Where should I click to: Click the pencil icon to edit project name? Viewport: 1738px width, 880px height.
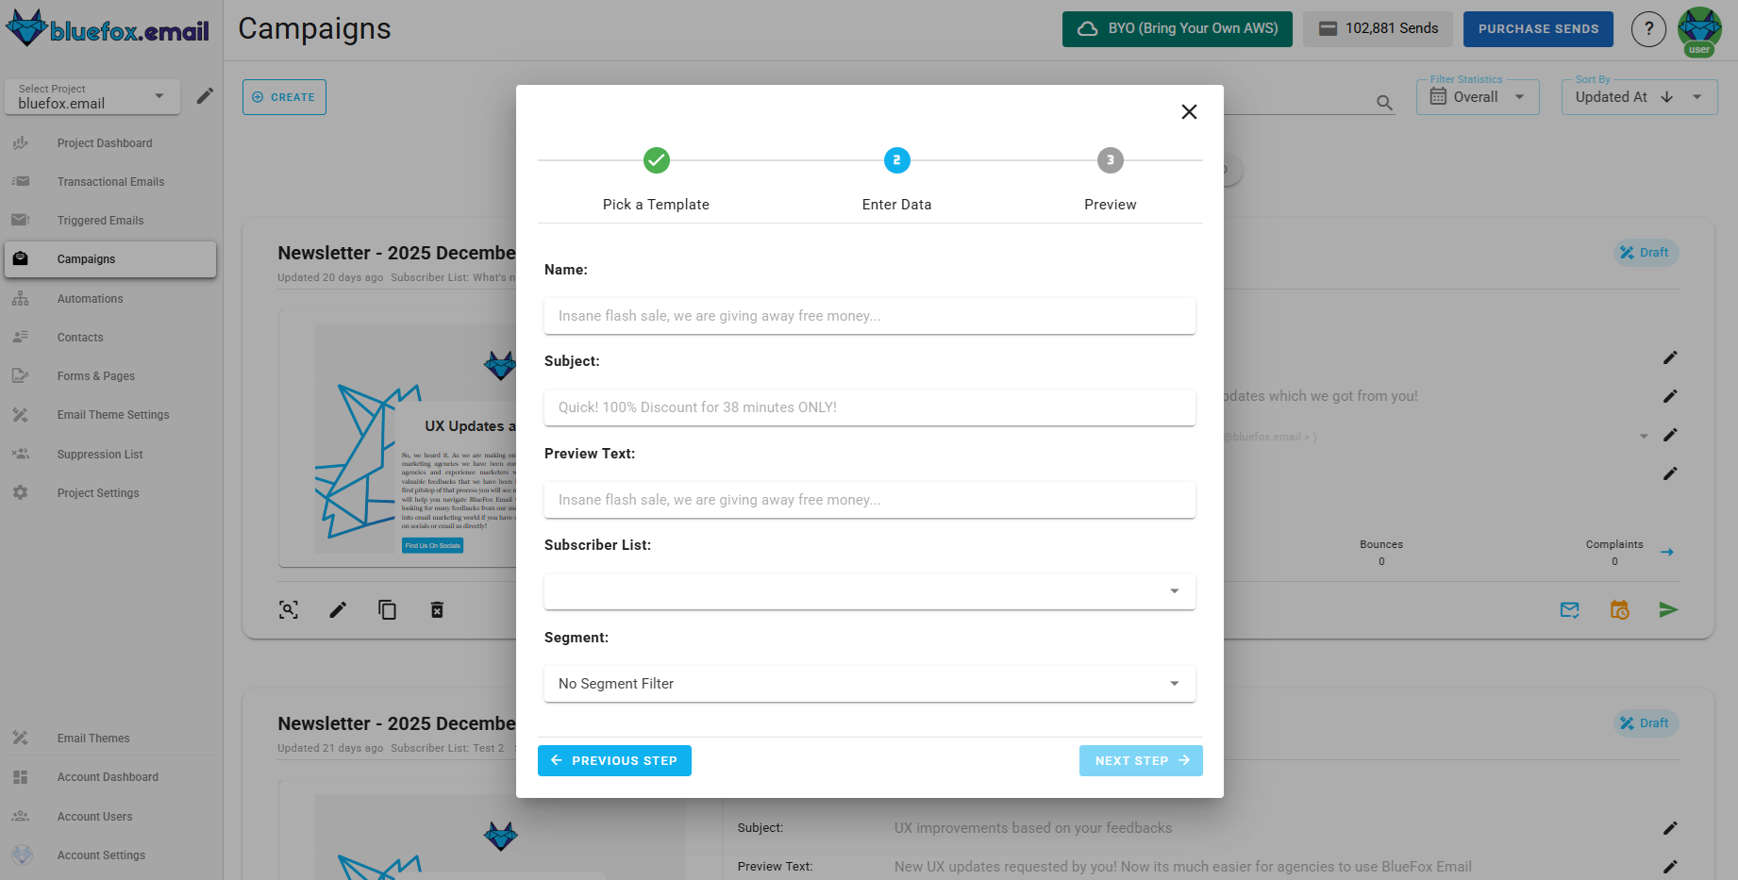[x=205, y=95]
